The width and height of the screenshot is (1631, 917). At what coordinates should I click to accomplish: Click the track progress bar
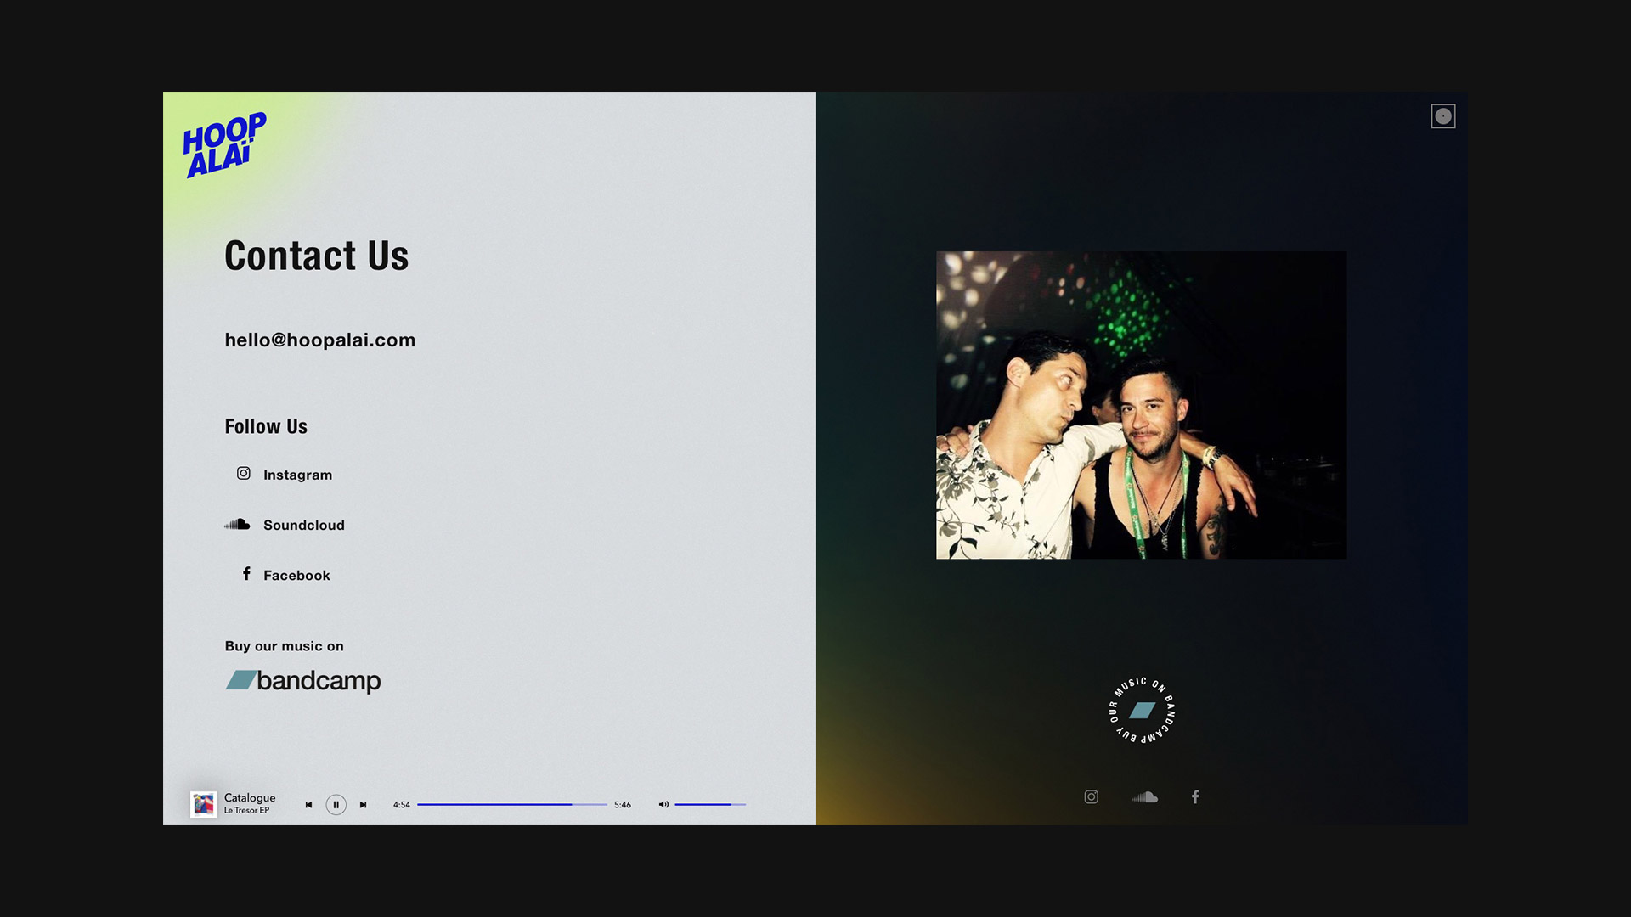click(512, 804)
